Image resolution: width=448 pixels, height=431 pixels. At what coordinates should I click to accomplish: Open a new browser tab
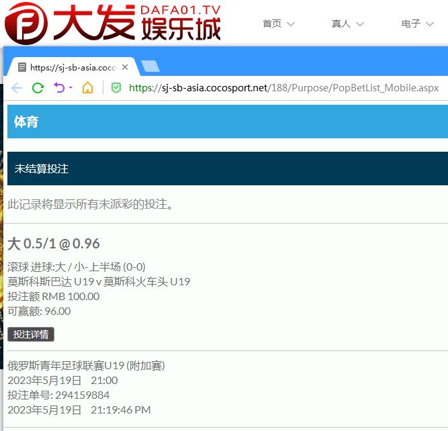pyautogui.click(x=150, y=66)
